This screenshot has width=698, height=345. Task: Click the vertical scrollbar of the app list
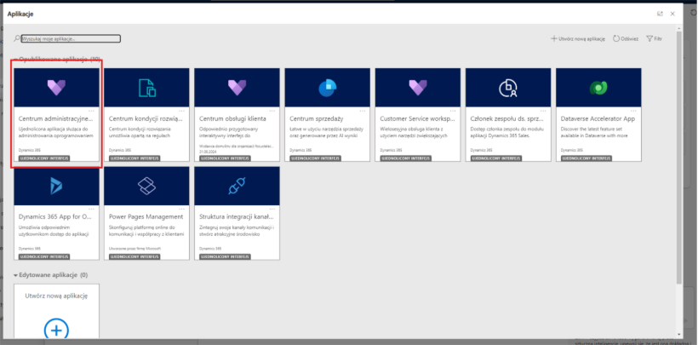(678, 156)
